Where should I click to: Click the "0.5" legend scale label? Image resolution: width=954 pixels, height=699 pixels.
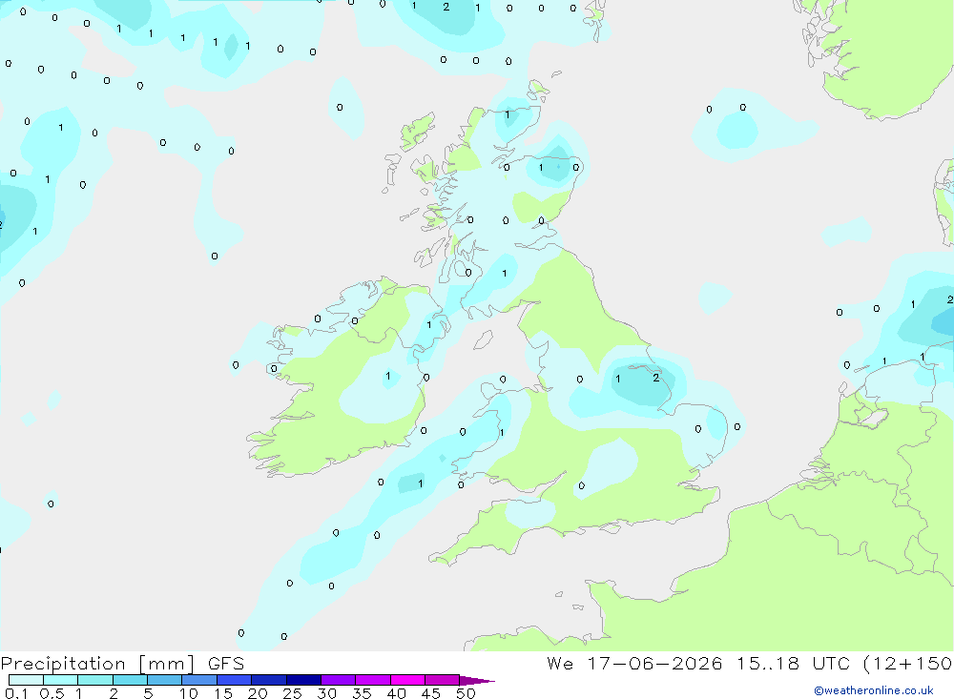[52, 693]
